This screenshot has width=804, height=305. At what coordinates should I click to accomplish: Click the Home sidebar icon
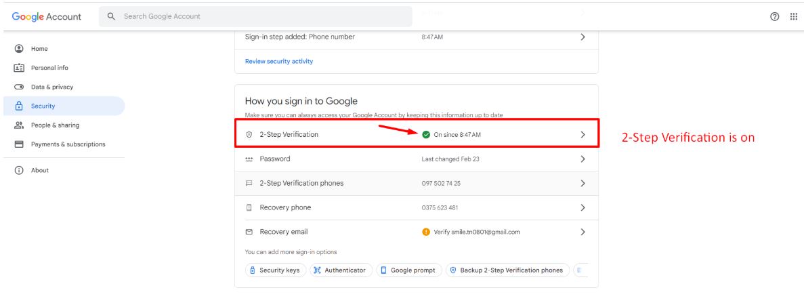click(x=19, y=49)
